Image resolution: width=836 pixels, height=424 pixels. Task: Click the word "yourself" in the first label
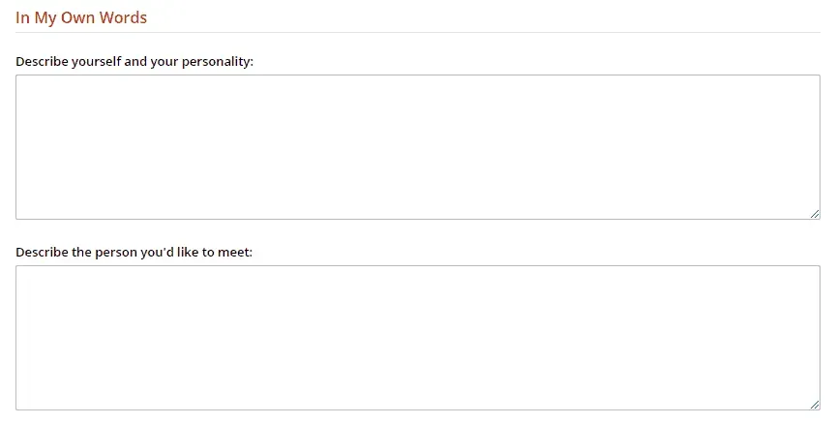pyautogui.click(x=97, y=61)
